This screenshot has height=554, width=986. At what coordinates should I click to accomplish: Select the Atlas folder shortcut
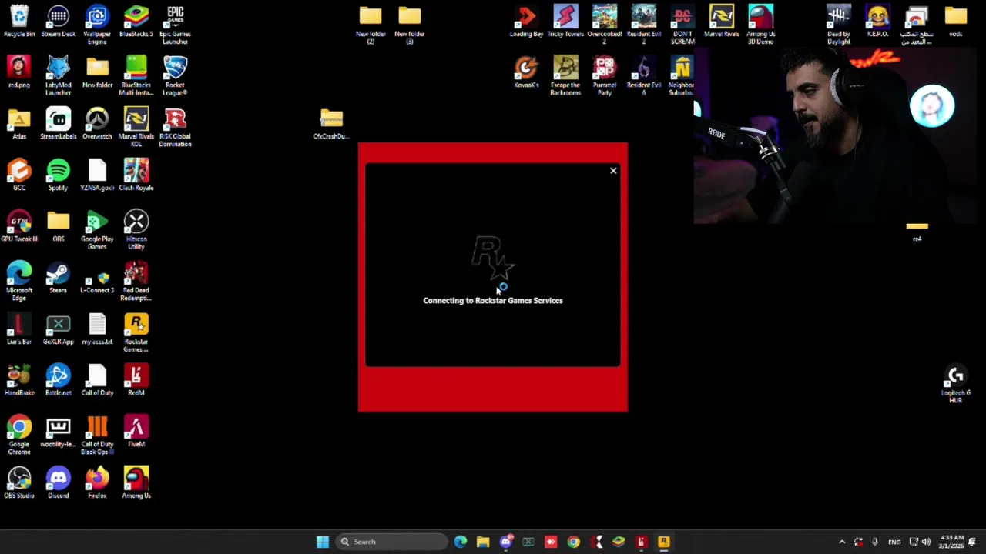point(19,124)
